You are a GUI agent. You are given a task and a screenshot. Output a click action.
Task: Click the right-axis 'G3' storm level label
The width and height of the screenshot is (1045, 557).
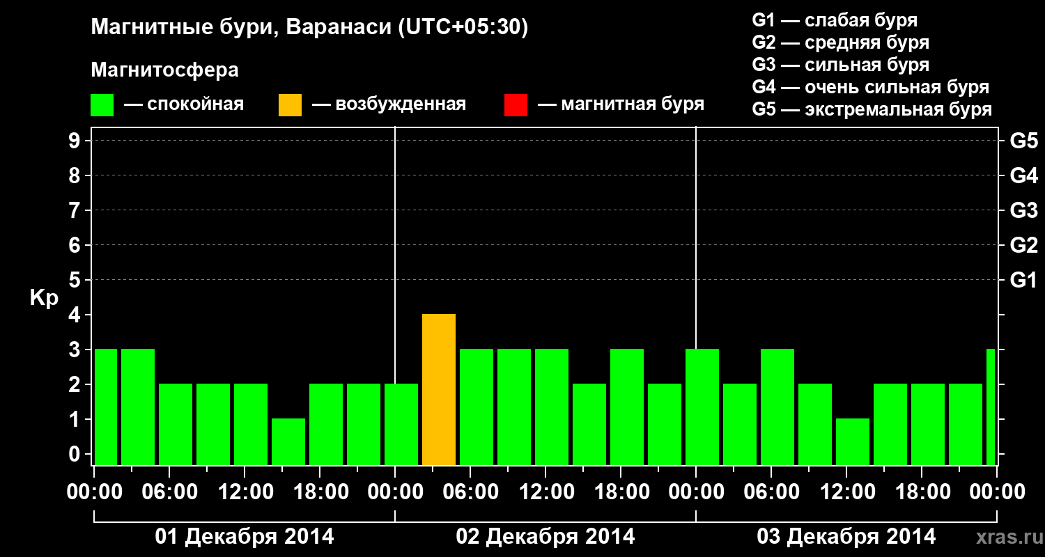pyautogui.click(x=1023, y=210)
